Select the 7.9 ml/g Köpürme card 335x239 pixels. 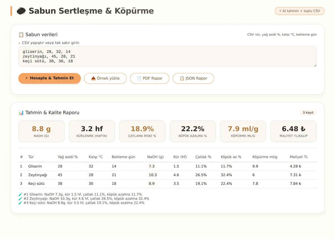tap(243, 131)
